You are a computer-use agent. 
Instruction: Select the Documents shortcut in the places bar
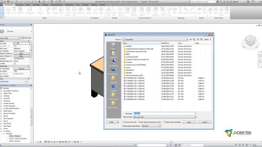[113, 54]
